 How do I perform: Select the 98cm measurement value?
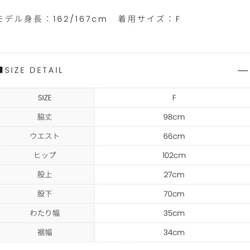pyautogui.click(x=174, y=117)
